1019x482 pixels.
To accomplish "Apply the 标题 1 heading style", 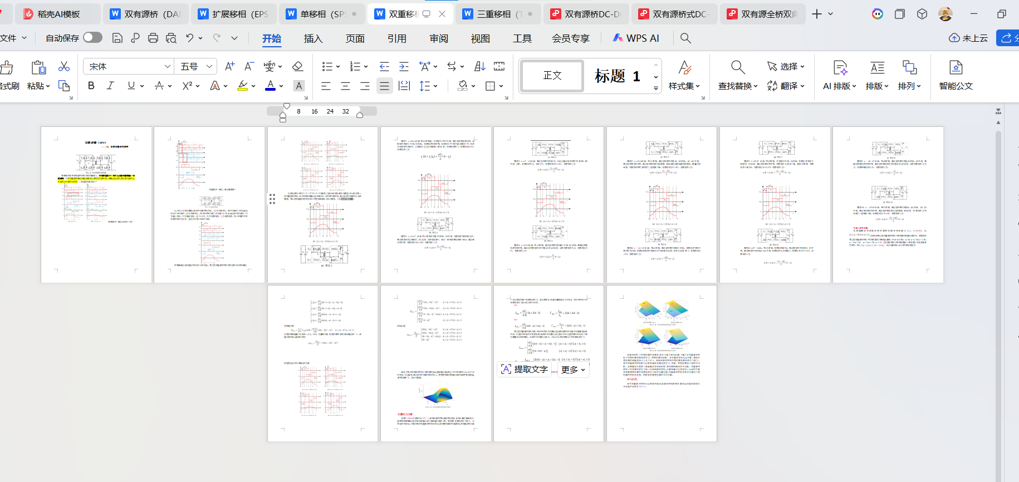I will pos(617,76).
